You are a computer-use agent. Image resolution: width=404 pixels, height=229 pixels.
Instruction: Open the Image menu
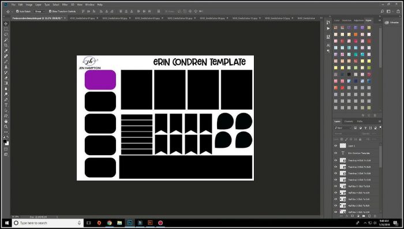pos(29,5)
